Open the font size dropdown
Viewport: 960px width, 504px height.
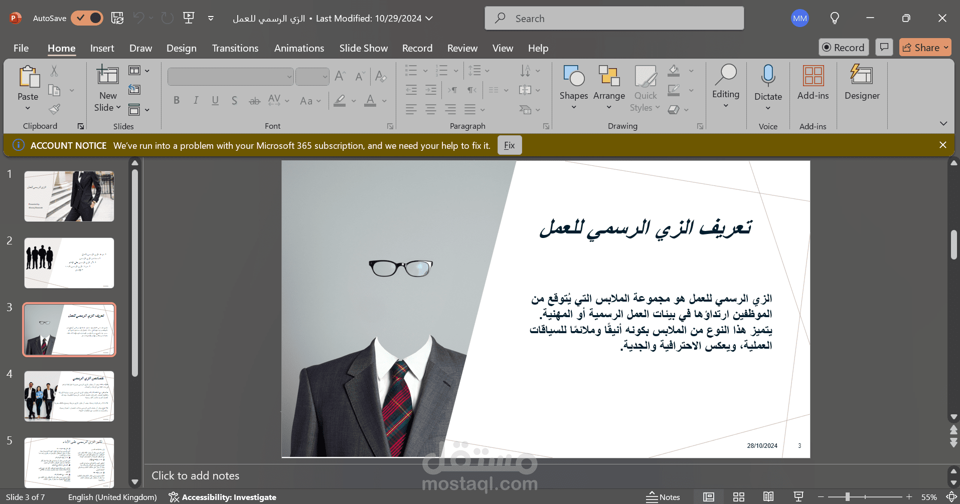tap(325, 77)
